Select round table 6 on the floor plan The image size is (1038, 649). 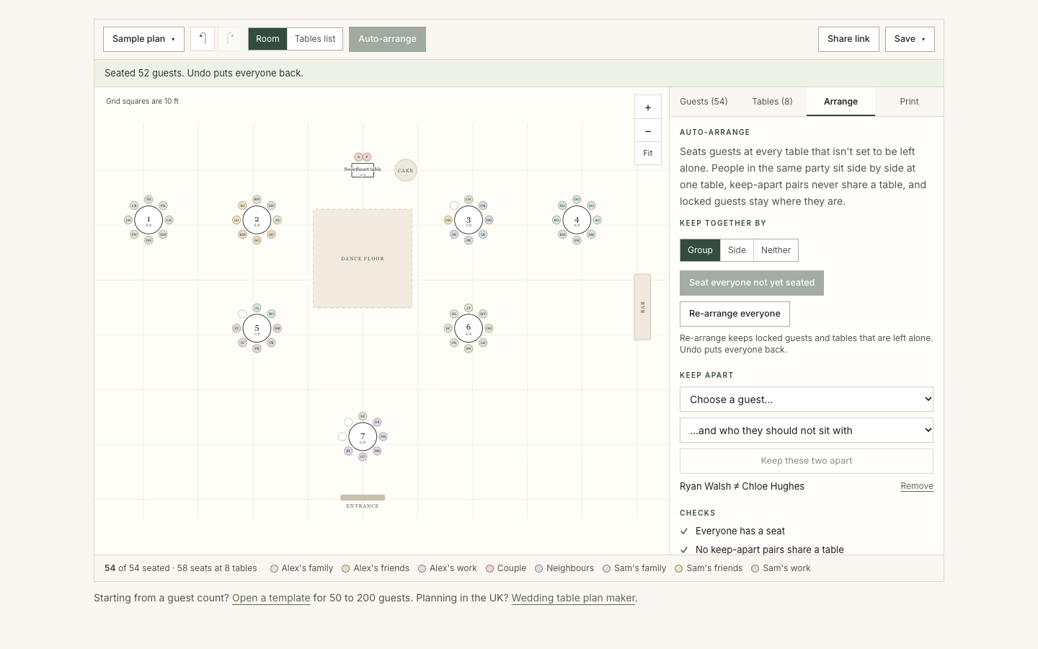pos(469,328)
